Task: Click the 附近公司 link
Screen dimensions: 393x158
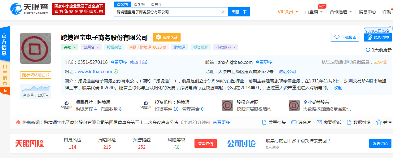Action: click(287, 72)
